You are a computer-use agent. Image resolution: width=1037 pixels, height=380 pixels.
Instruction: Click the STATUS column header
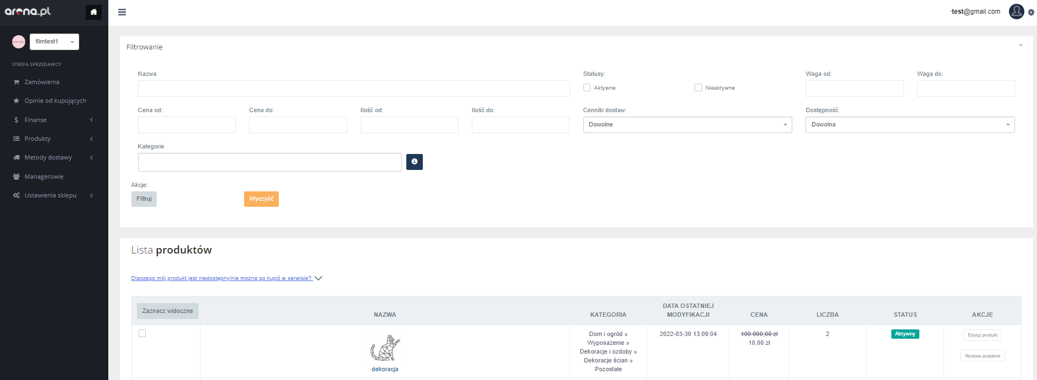(x=905, y=315)
